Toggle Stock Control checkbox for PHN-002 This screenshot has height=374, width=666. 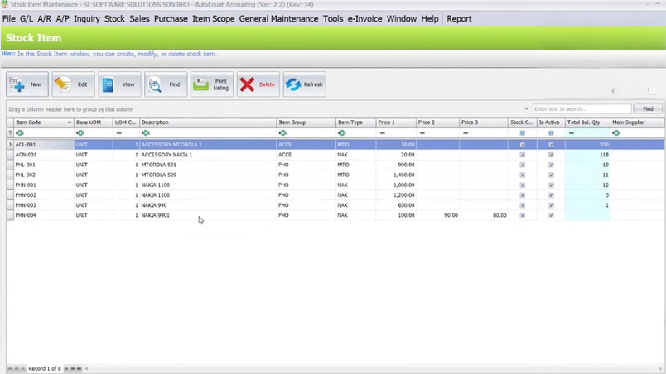[x=523, y=195]
